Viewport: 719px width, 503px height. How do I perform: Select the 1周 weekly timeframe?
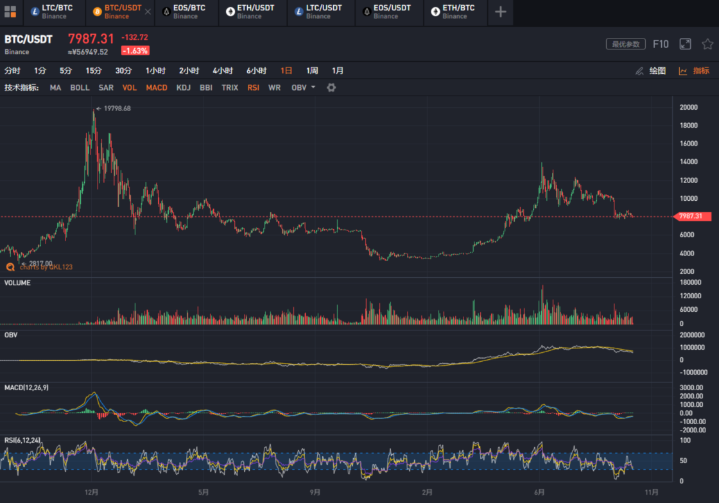[x=312, y=71]
